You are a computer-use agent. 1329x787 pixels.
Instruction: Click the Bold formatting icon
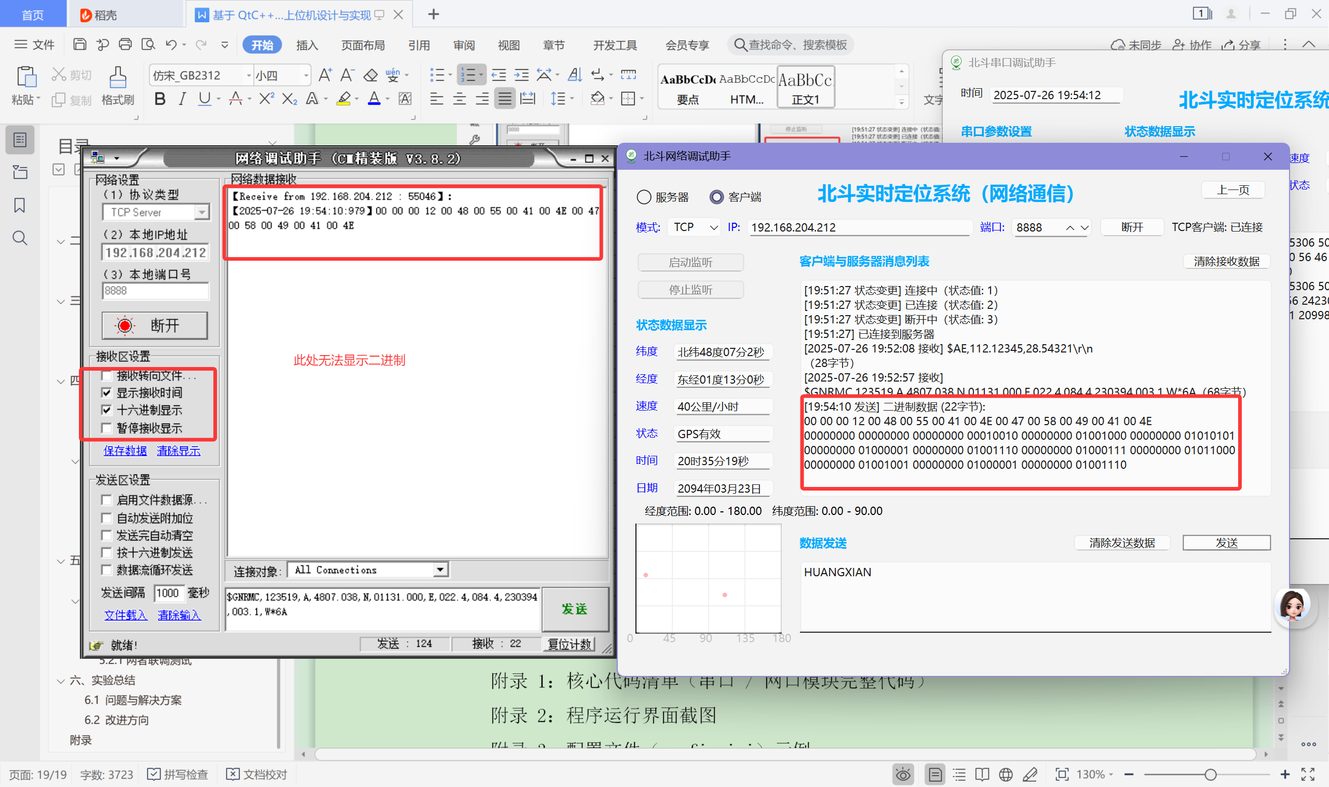pos(159,99)
